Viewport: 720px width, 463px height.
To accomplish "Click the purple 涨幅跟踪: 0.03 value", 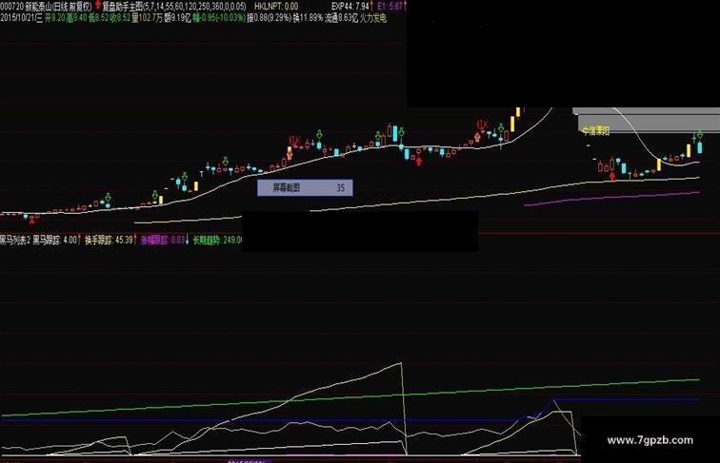I will pos(163,241).
